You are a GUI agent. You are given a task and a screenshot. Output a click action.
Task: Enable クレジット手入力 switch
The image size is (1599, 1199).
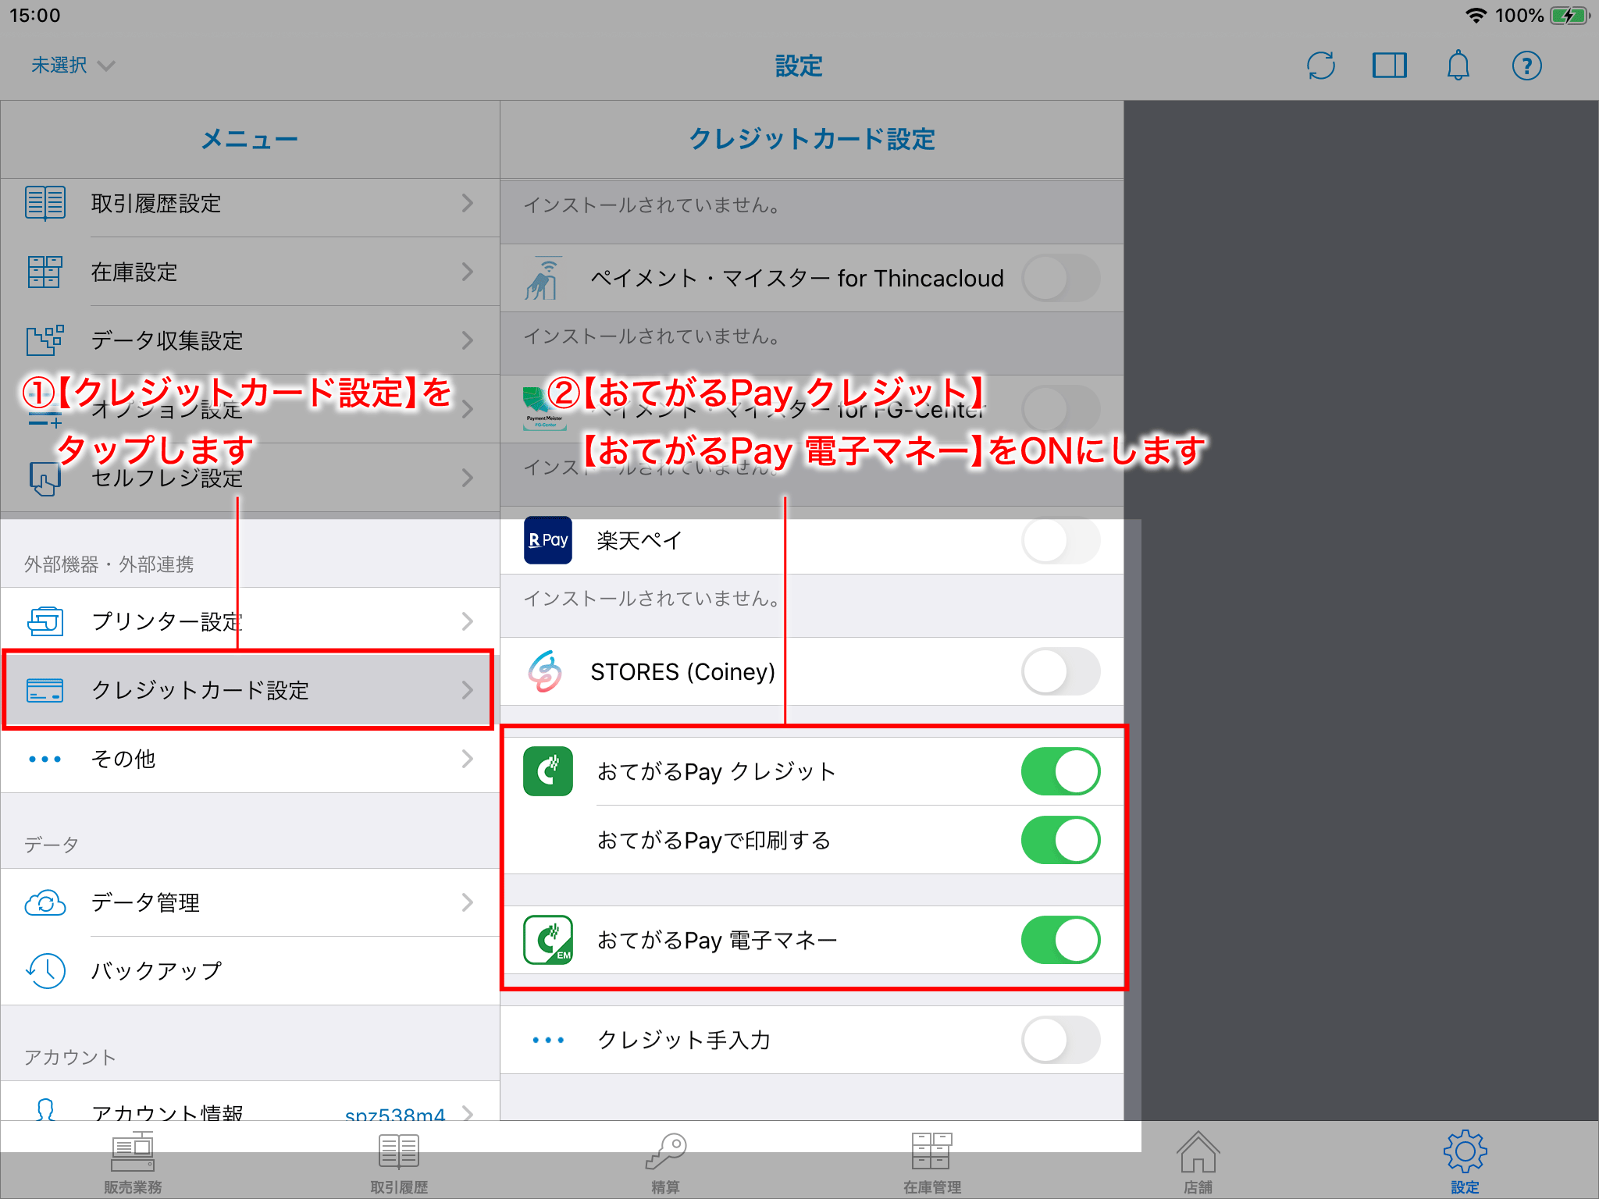point(1060,1040)
